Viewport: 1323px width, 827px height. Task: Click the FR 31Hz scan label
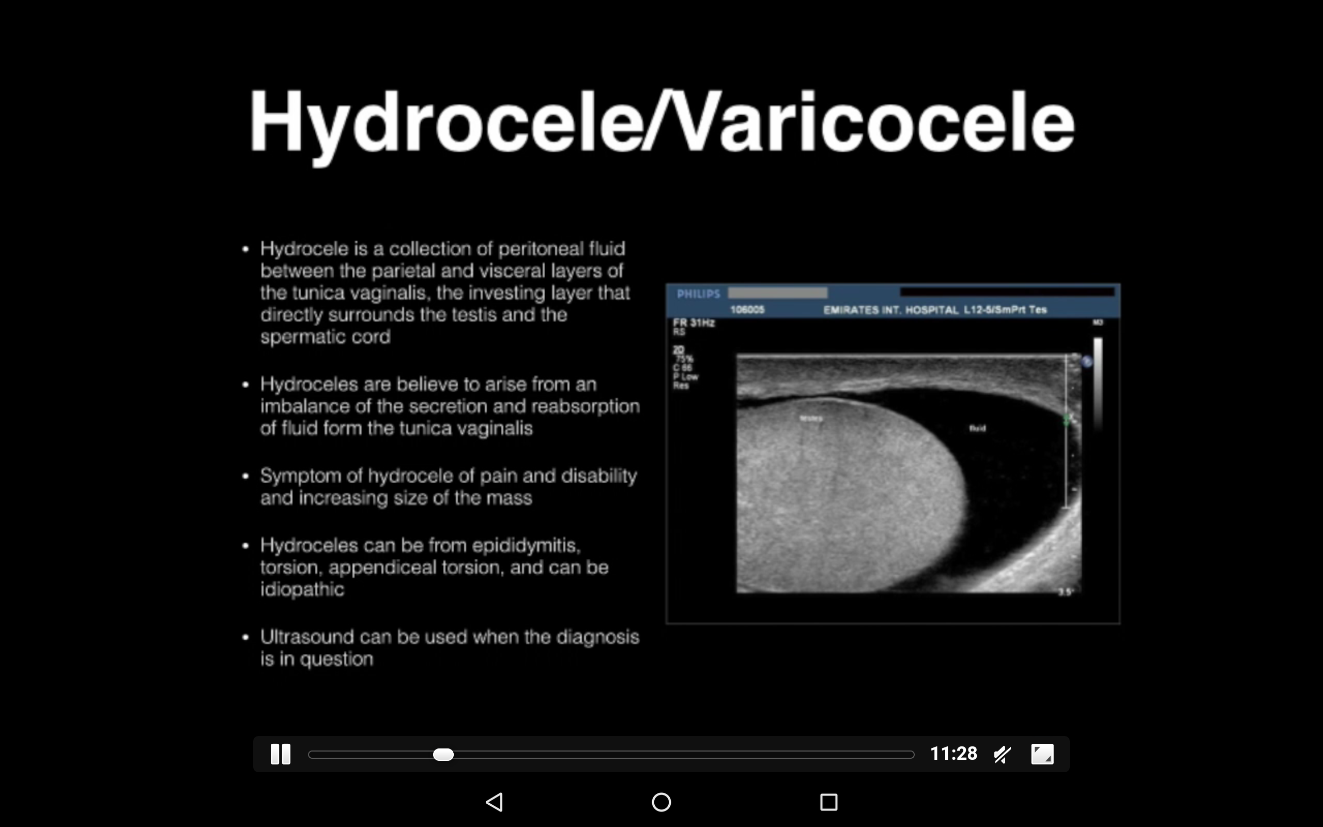tap(694, 323)
